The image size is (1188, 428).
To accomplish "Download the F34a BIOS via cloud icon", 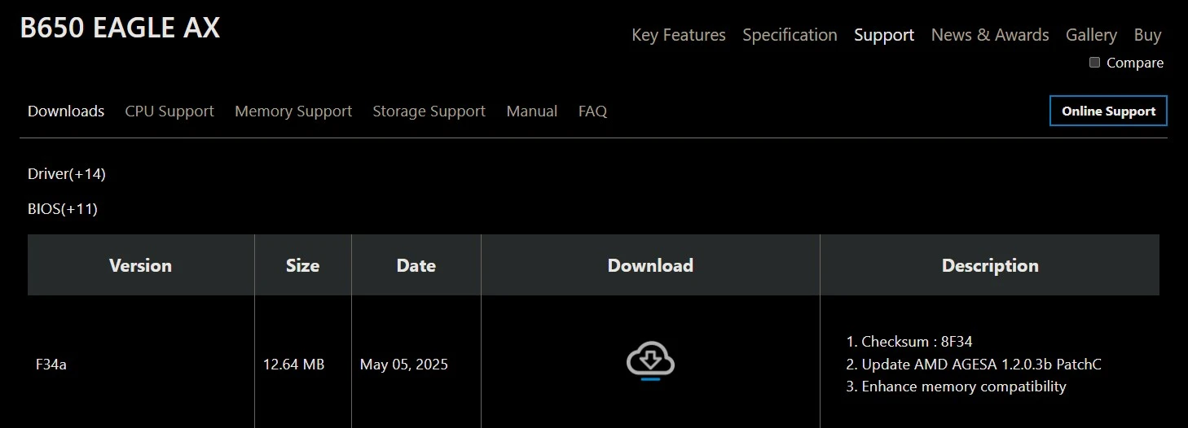I will (650, 362).
